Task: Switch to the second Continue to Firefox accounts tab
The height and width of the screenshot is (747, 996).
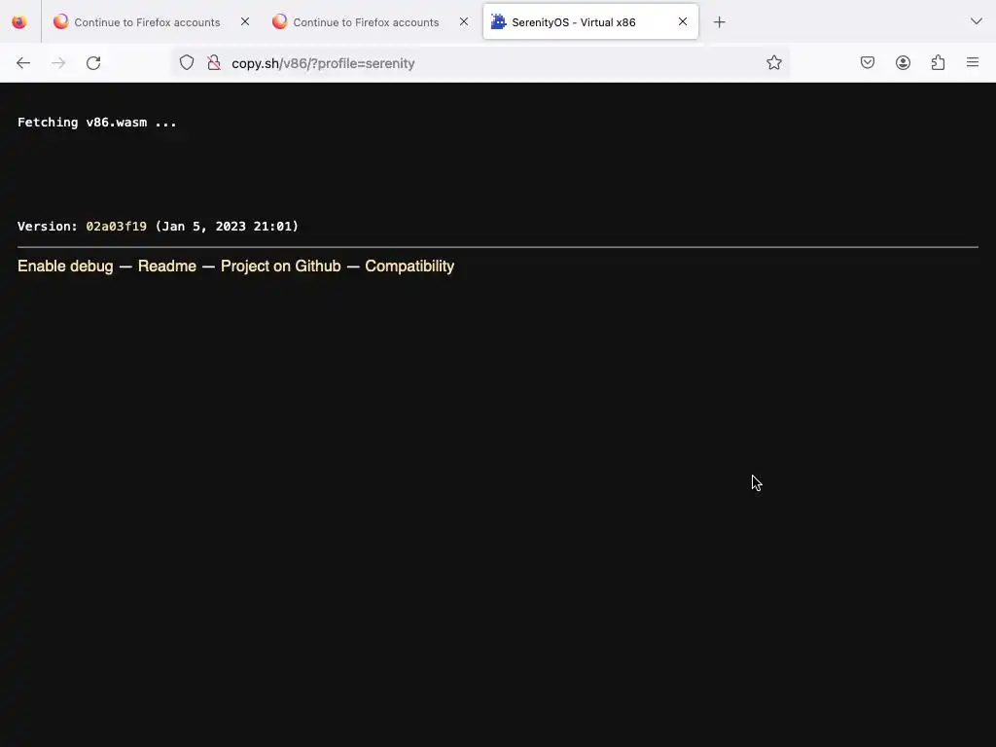Action: point(366,22)
